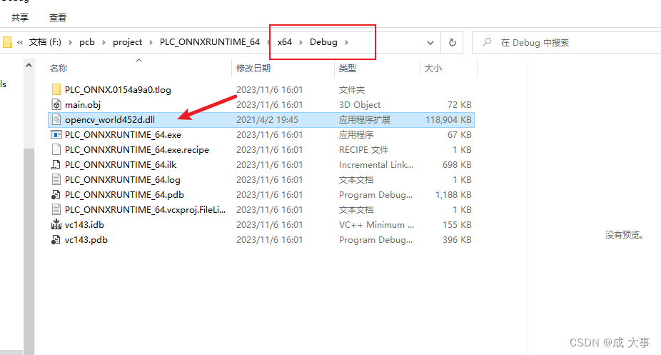Screen dimensions: 661x355
Task: Click the RECIPE 文件 type cell
Action: click(x=363, y=150)
